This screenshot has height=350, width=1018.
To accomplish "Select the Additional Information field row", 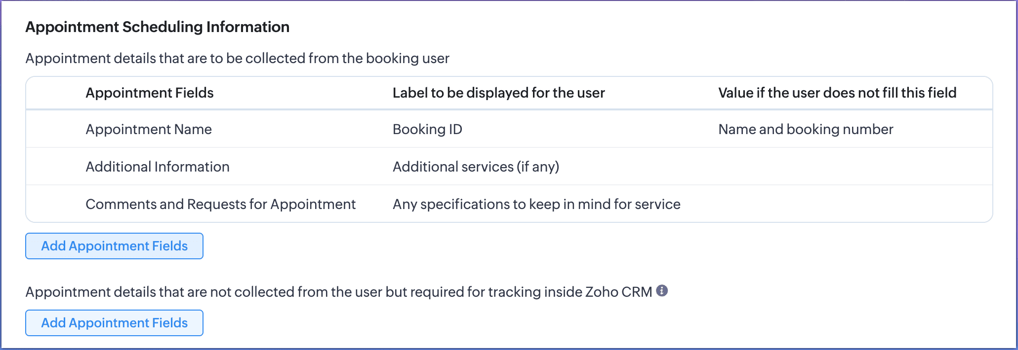I will pyautogui.click(x=509, y=167).
